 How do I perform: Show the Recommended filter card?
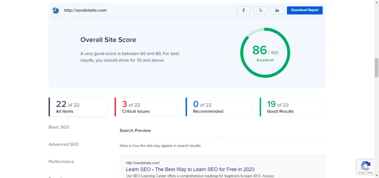219,107
